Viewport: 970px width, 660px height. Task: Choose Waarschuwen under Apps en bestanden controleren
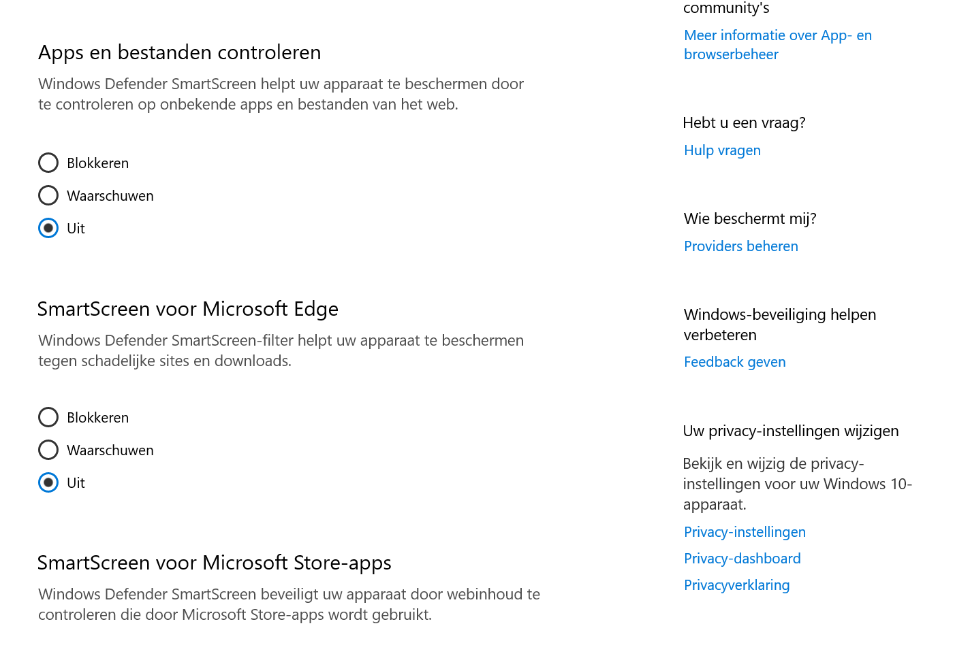point(48,196)
